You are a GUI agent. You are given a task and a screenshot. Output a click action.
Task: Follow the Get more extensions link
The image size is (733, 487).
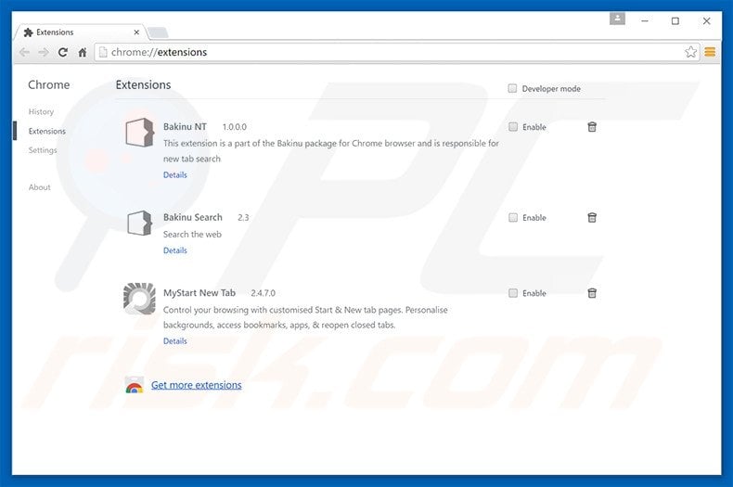(x=197, y=385)
